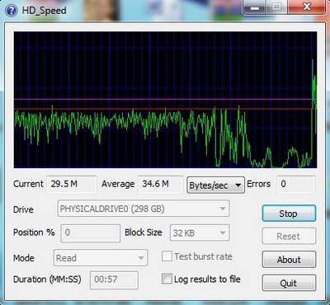
Task: Click the Current speed value box
Action: pos(72,184)
